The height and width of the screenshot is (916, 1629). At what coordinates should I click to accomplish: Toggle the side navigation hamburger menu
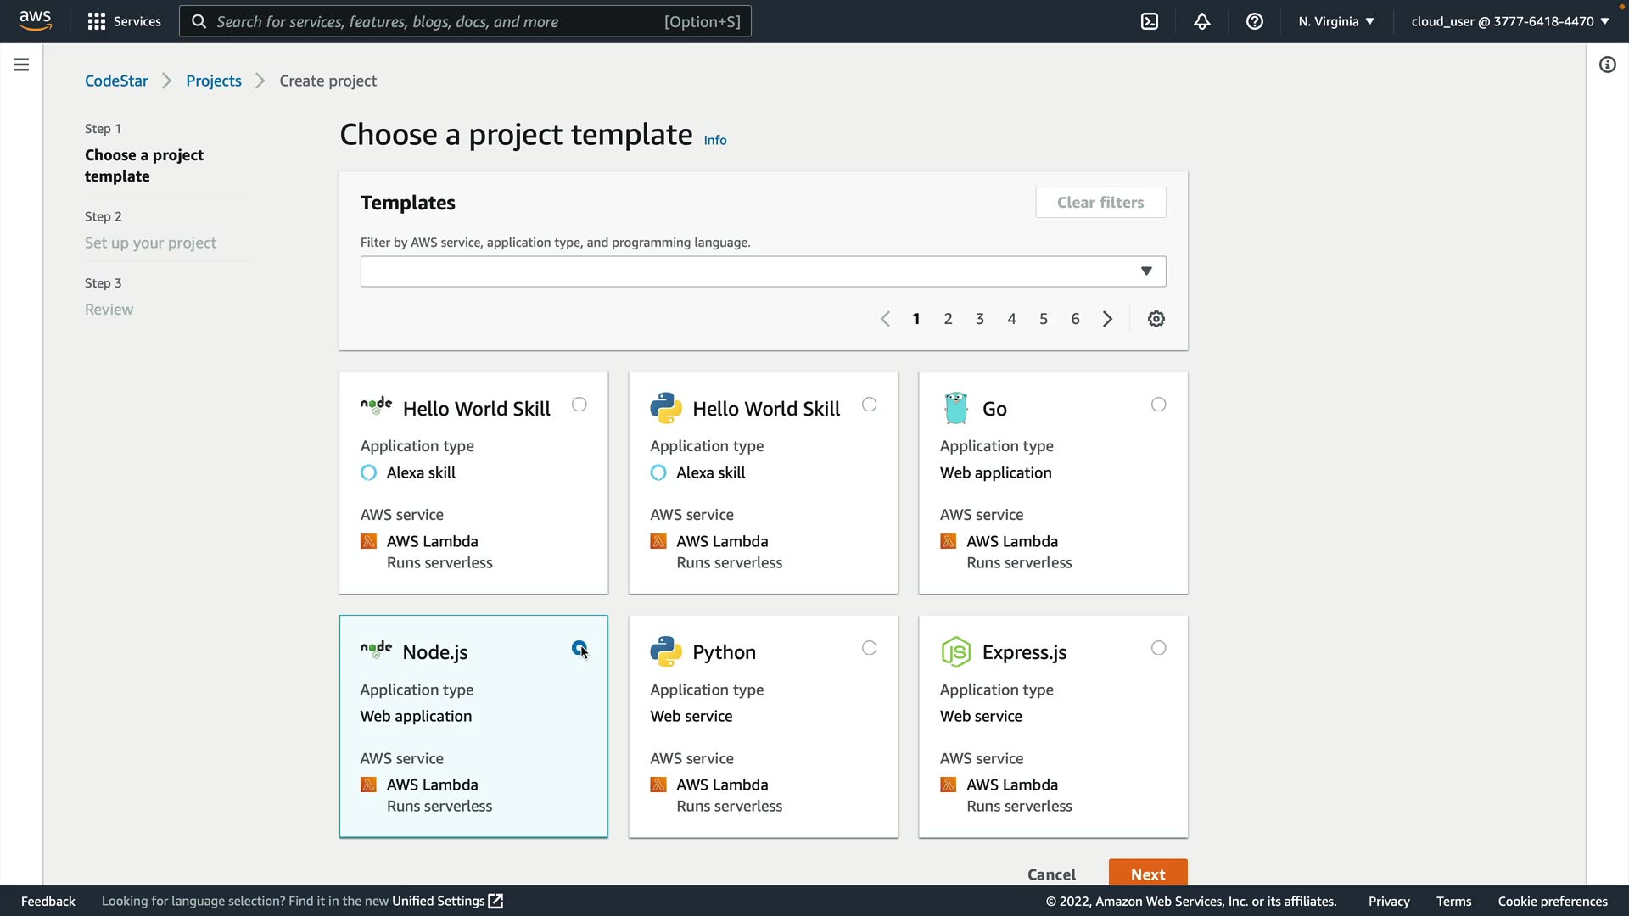click(x=21, y=64)
